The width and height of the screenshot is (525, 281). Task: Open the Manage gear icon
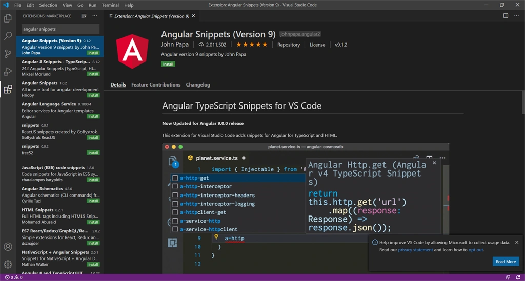[x=8, y=264]
